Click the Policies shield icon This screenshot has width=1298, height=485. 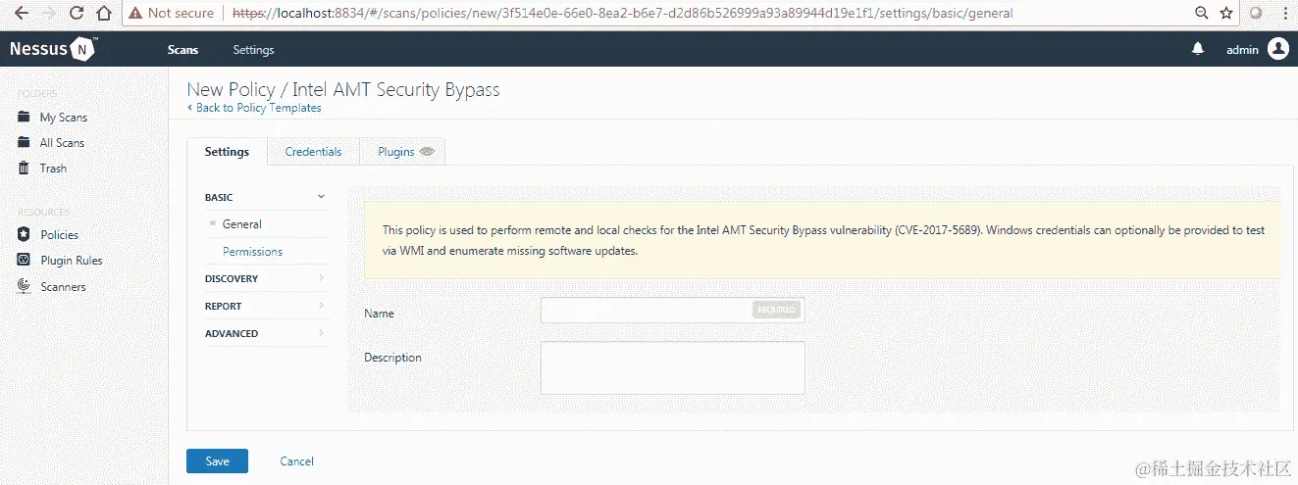pos(25,234)
